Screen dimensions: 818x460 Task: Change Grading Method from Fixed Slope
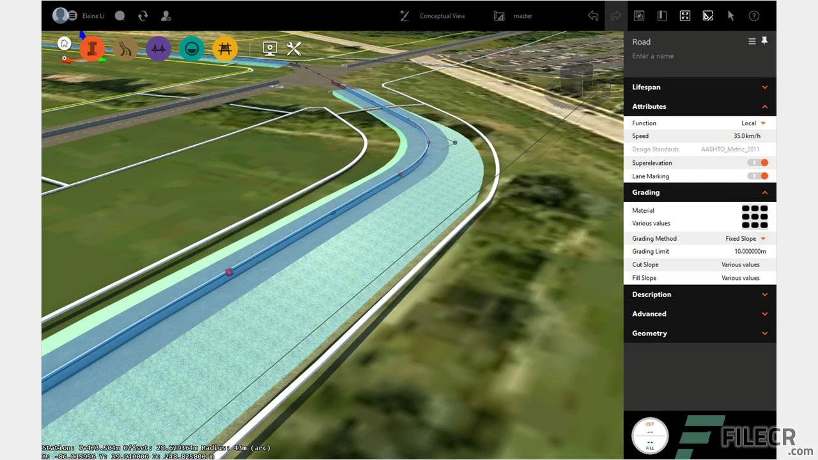[x=744, y=238]
